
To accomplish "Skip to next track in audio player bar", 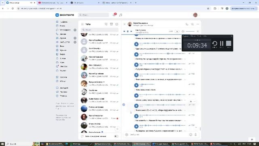I will tap(131, 31).
